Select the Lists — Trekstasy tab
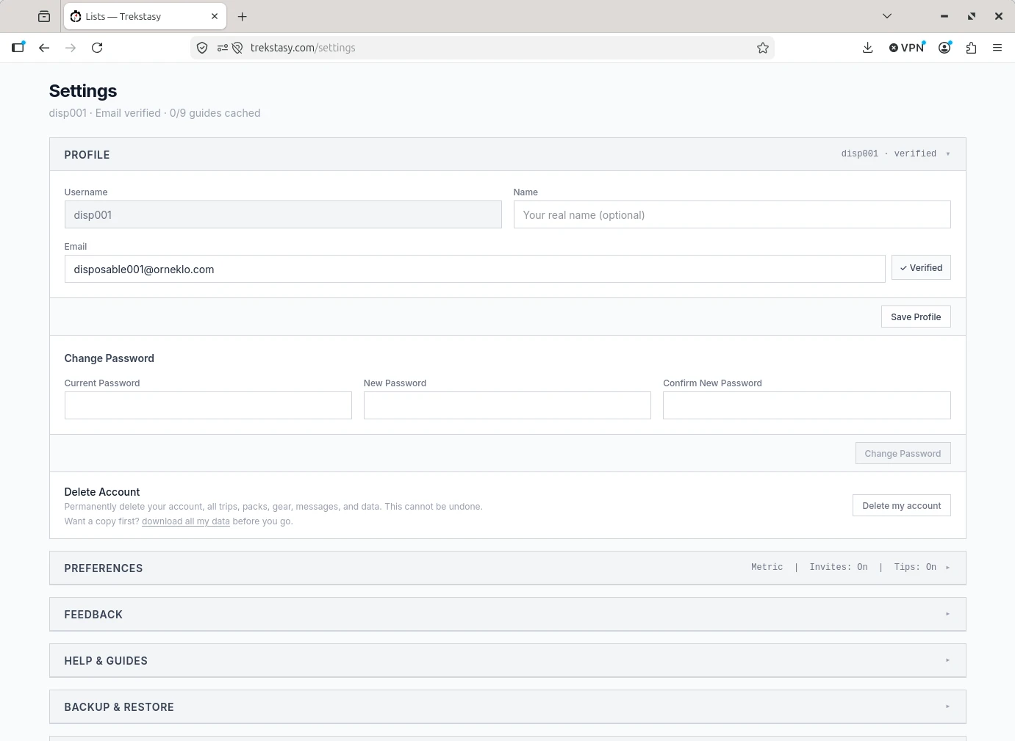Image resolution: width=1015 pixels, height=741 pixels. (145, 16)
